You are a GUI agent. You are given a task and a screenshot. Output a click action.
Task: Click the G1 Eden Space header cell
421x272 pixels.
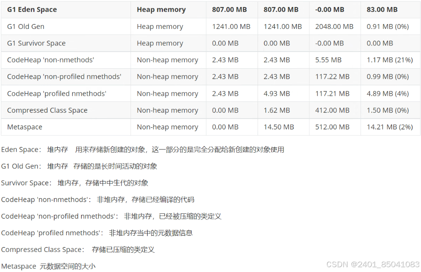(x=66, y=10)
